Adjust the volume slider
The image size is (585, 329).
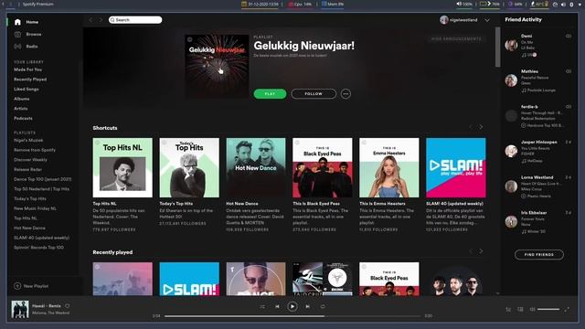click(548, 309)
